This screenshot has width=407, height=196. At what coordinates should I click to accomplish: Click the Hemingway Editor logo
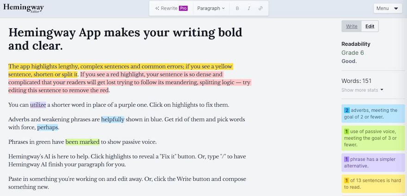[24, 8]
